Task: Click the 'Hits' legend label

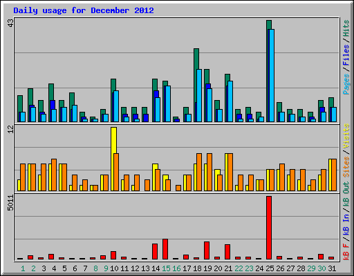Action: [x=346, y=28]
